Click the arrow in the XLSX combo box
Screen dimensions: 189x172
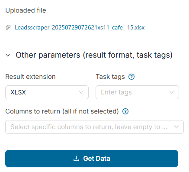(81, 92)
